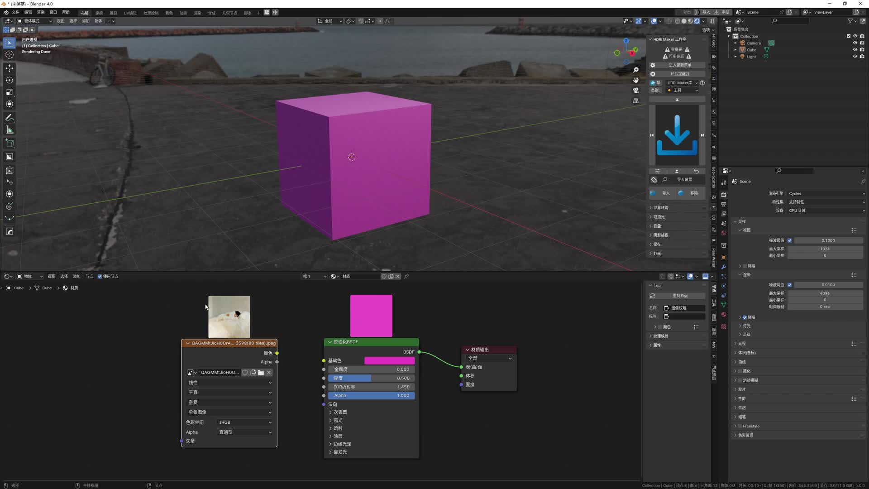Select the Annotate tool
The image size is (869, 489).
(9, 118)
